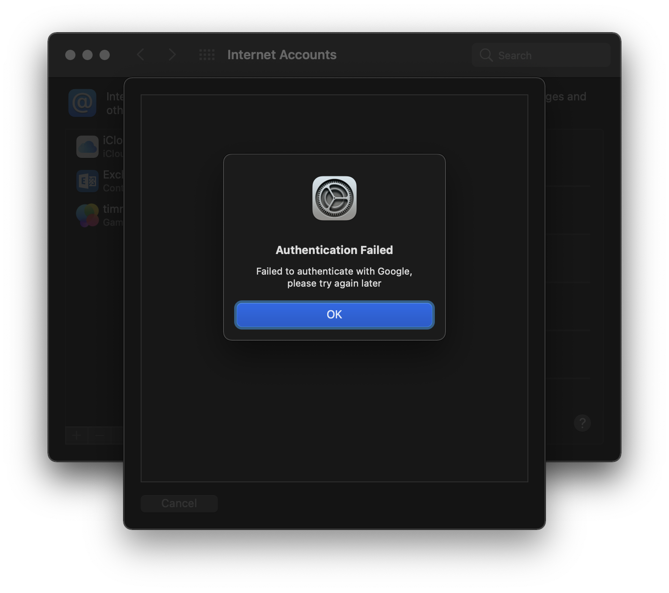Click the Cancel button in the sheet
Image resolution: width=669 pixels, height=593 pixels.
point(179,503)
